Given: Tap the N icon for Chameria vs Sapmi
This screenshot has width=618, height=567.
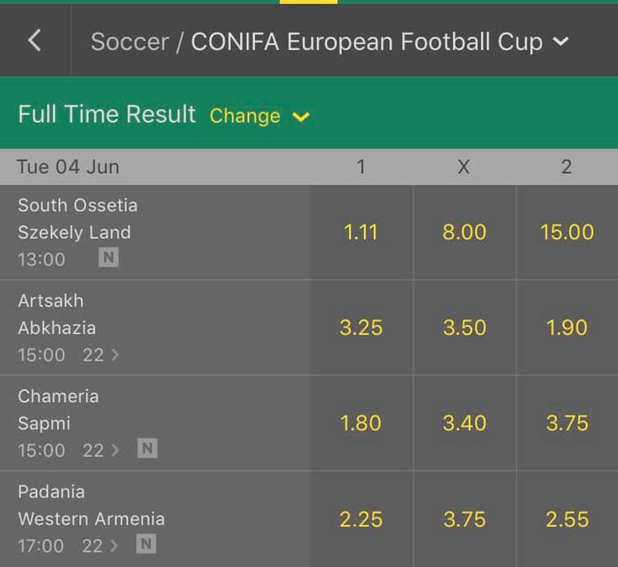Looking at the screenshot, I should [147, 449].
